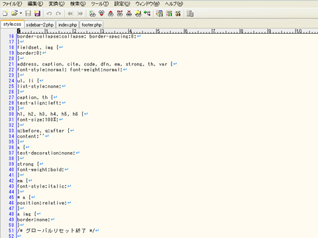318x238 pixels.
Task: Open command list icon
Action: 190,14
